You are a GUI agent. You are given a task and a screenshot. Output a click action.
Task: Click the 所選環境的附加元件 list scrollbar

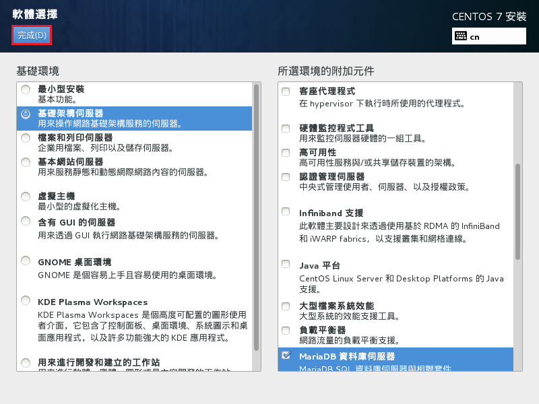click(x=517, y=211)
